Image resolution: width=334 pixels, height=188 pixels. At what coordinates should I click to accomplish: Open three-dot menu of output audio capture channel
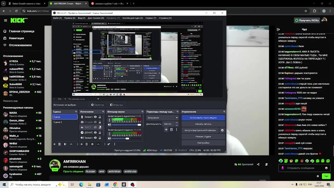click(109, 134)
